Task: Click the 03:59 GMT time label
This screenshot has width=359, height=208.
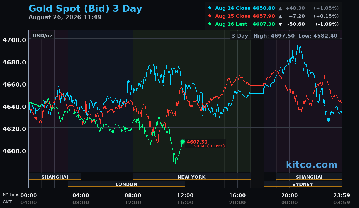Action: (x=342, y=203)
